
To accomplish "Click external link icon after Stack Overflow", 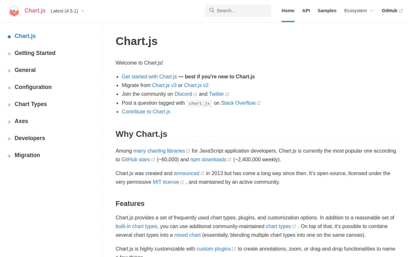I will point(259,103).
